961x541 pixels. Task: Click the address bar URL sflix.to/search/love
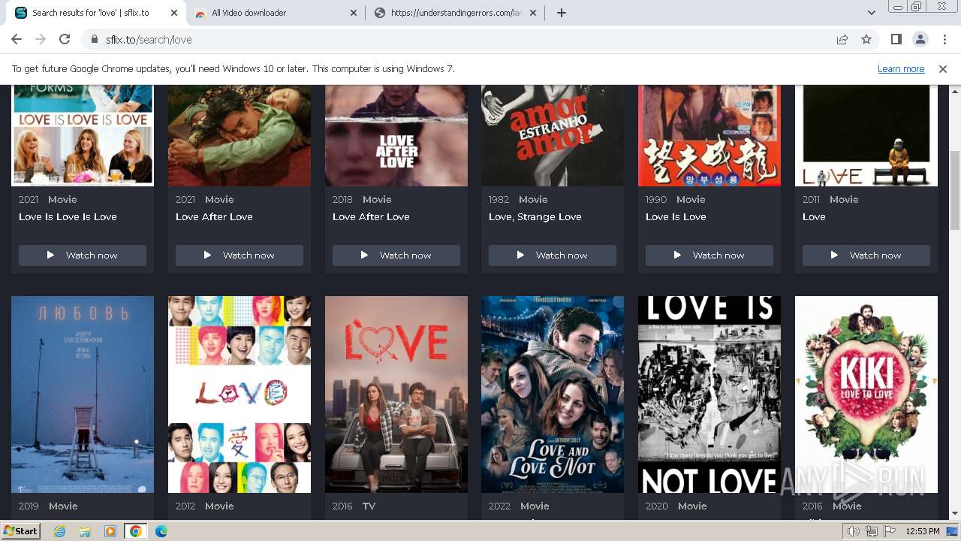149,40
